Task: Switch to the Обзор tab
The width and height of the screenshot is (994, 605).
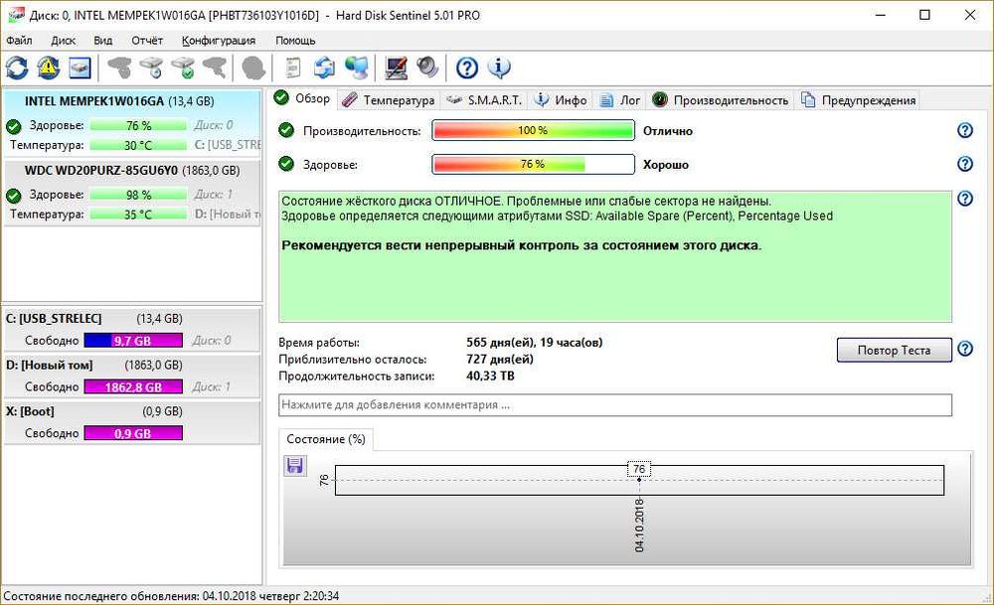Action: (302, 98)
